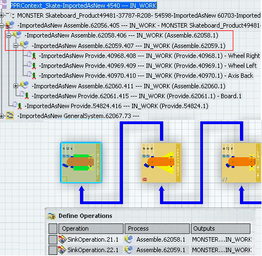The image size is (262, 256).
Task: Click the Assemble.62059.407 process icon
Action: click(x=24, y=45)
